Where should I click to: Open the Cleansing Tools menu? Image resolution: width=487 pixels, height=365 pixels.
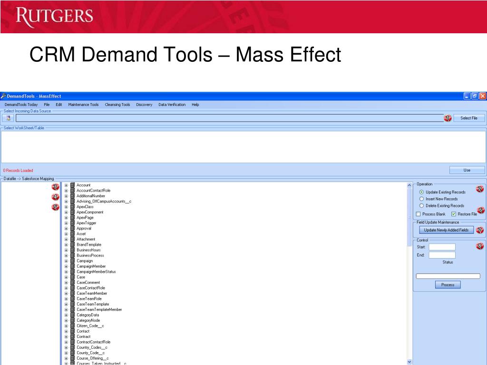[117, 105]
